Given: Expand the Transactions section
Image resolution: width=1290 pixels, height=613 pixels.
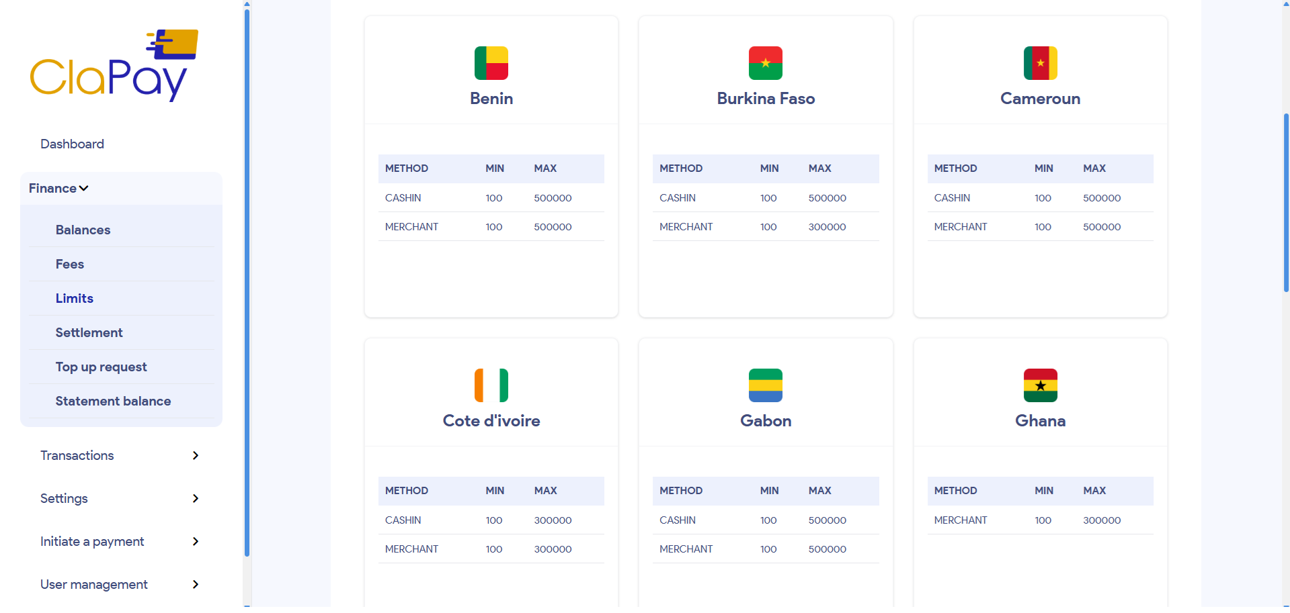Looking at the screenshot, I should 195,455.
